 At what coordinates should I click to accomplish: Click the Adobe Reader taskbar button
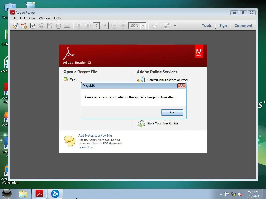tap(39, 194)
